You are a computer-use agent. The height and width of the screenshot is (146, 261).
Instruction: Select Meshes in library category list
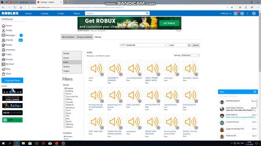tap(72, 67)
